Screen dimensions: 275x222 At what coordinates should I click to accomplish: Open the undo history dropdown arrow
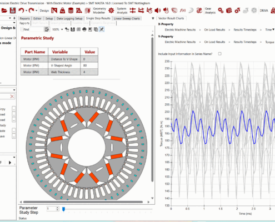tap(26, 11)
